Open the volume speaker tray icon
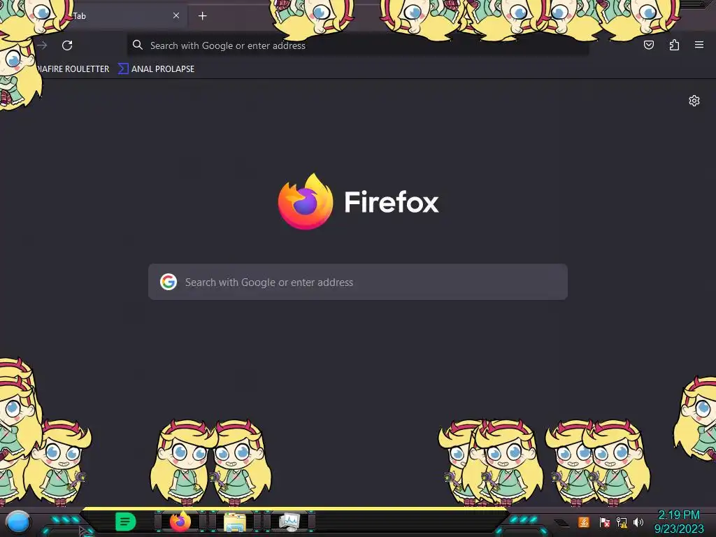This screenshot has height=537, width=716. point(638,522)
